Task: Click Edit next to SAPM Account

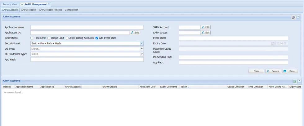Action: [x=205, y=27]
